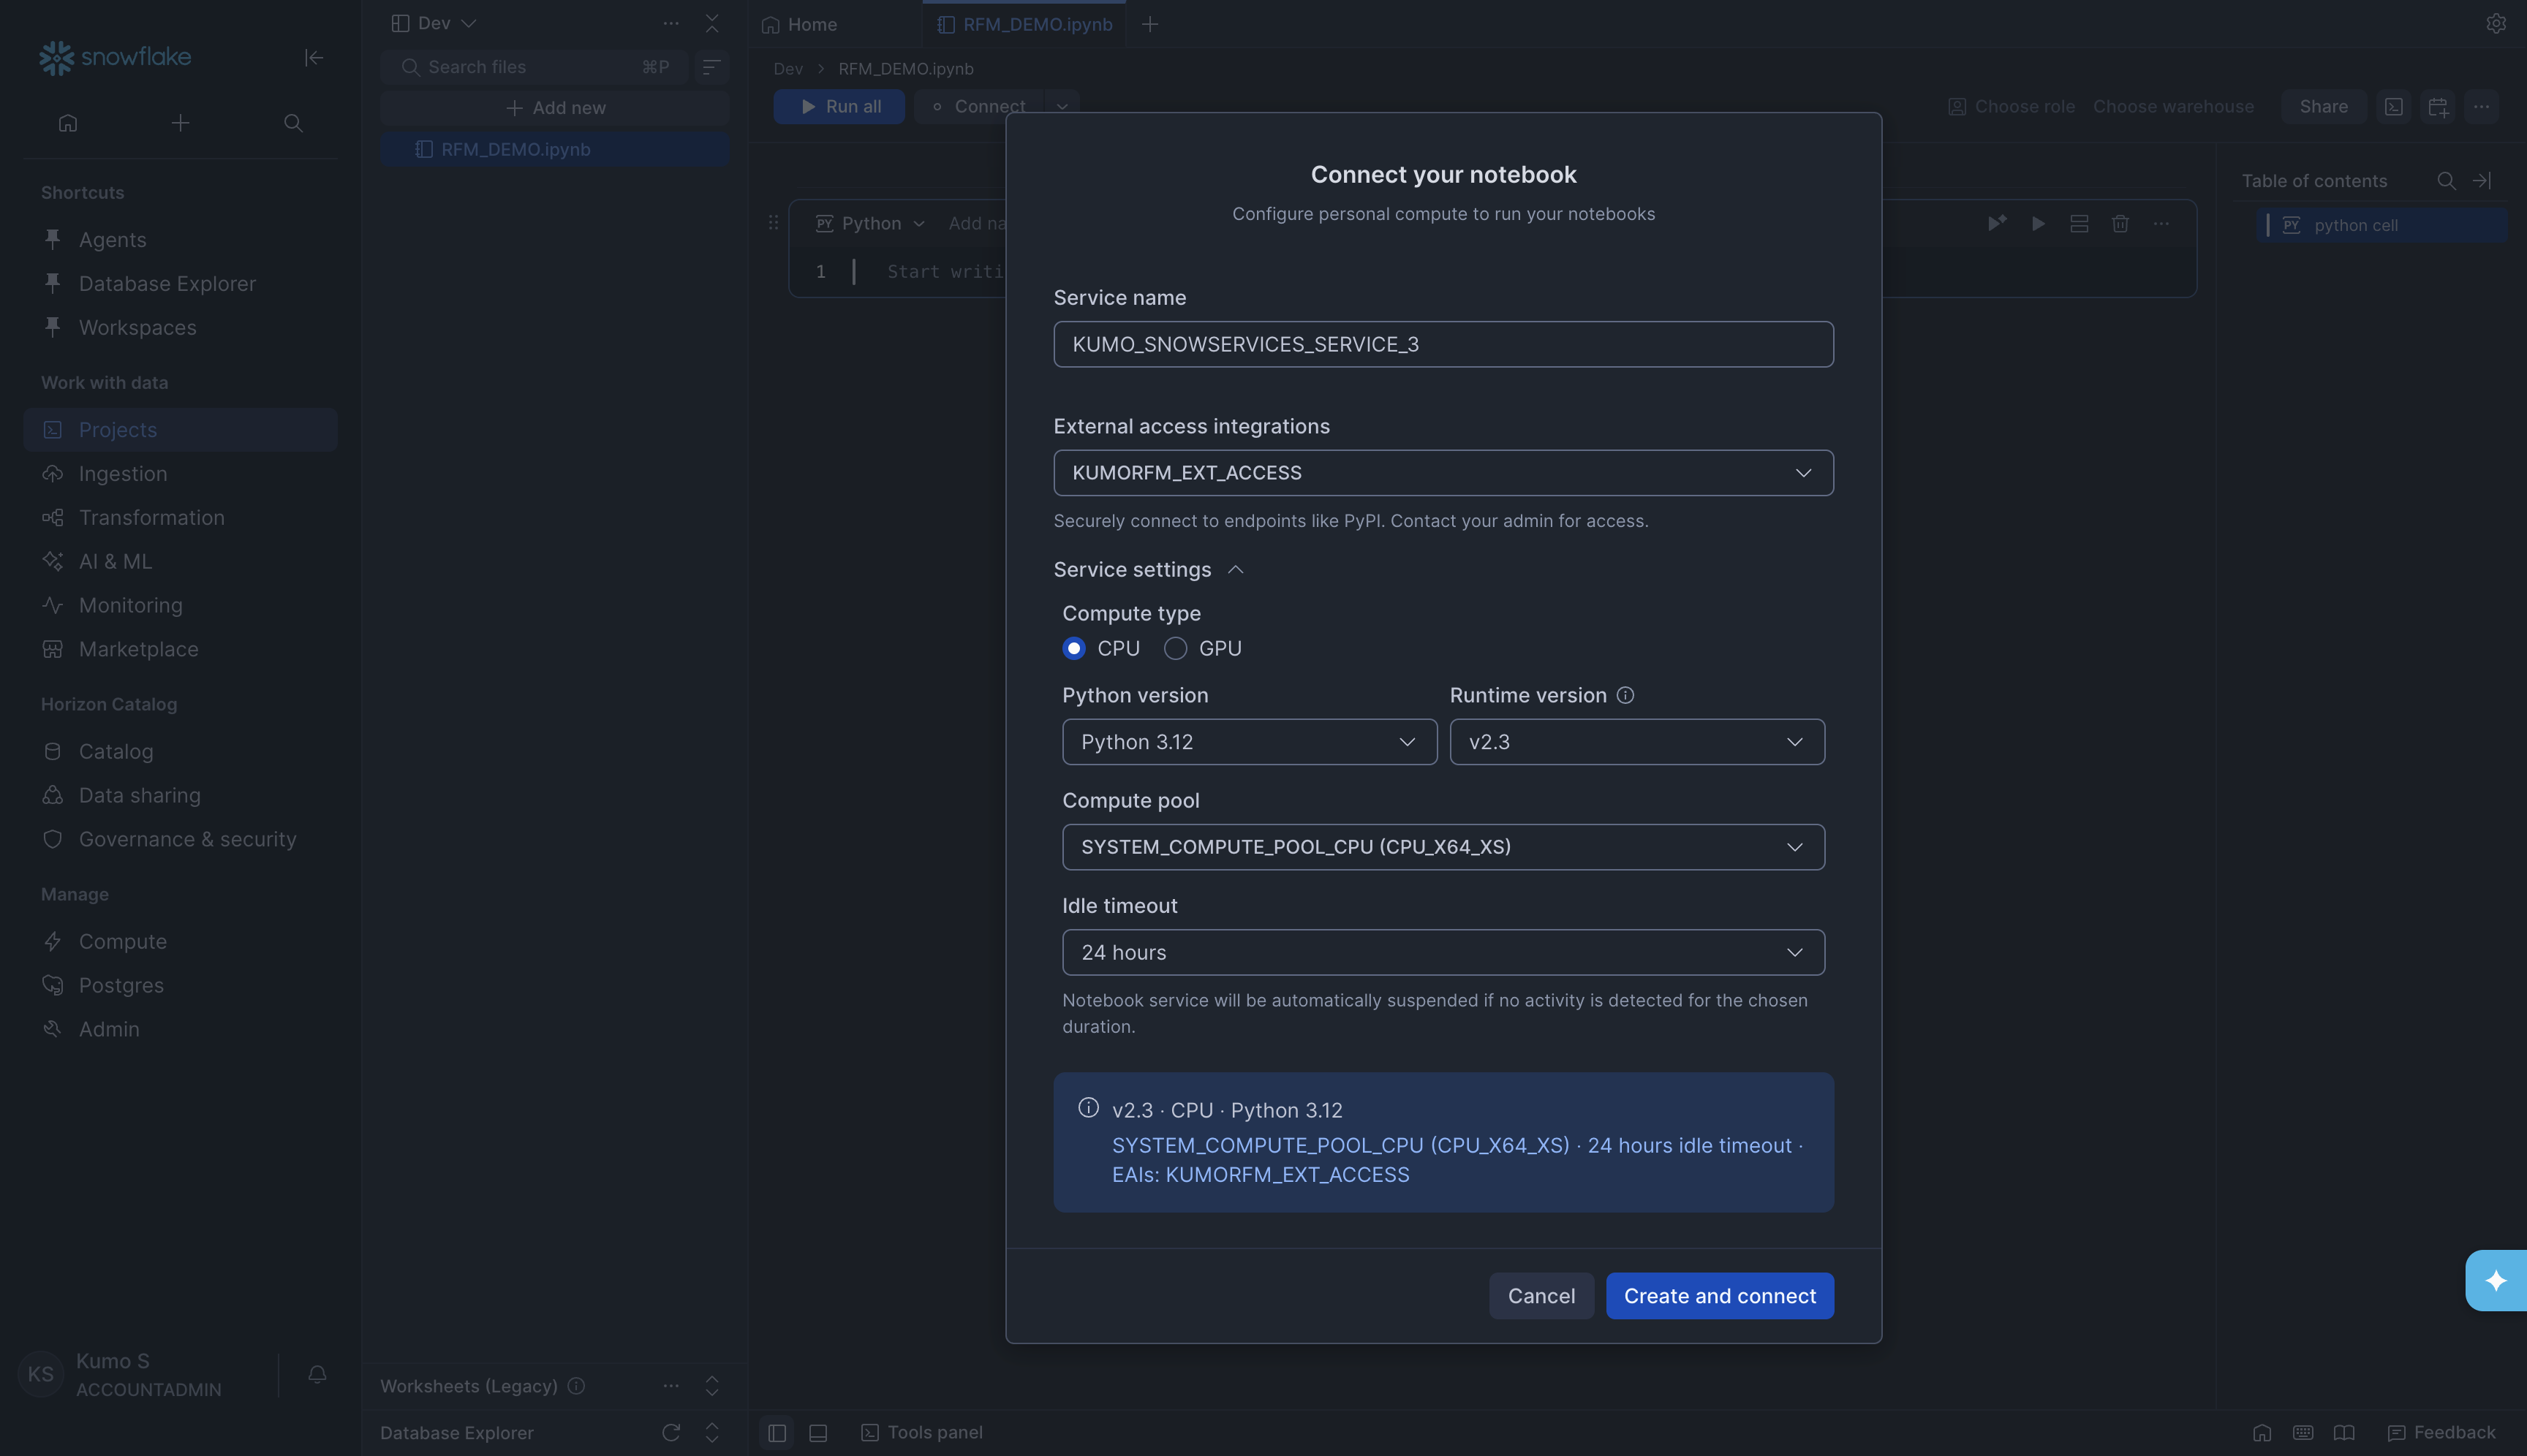
Task: Open keyboard shortcuts icon in status bar
Action: point(2303,1432)
